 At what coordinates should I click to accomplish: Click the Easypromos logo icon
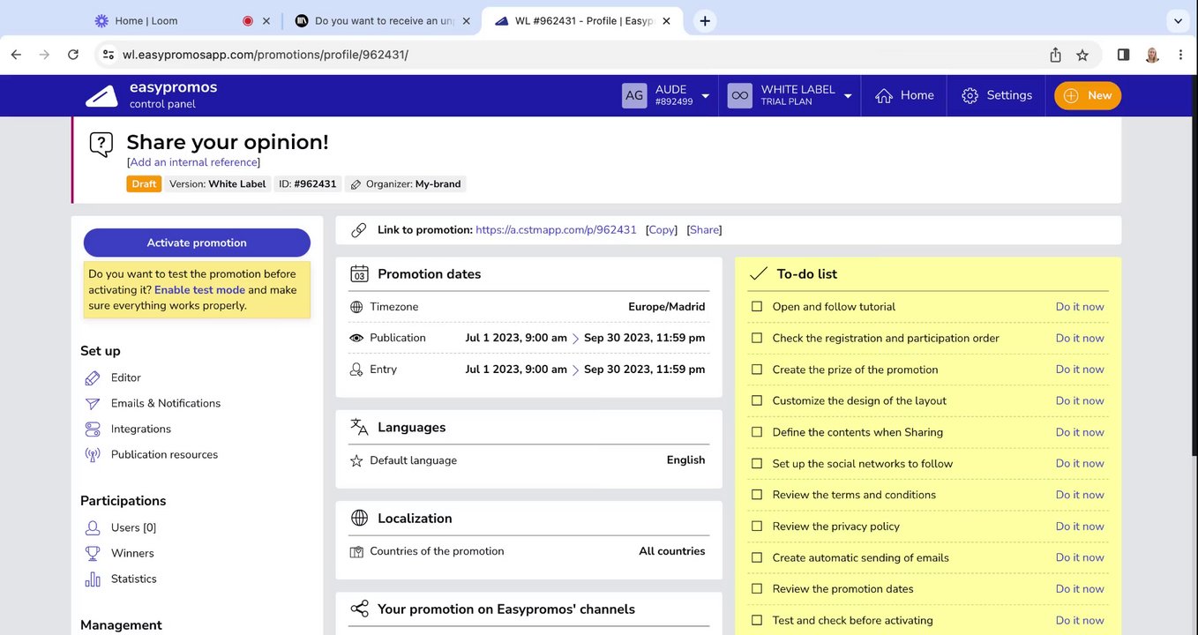click(x=101, y=95)
